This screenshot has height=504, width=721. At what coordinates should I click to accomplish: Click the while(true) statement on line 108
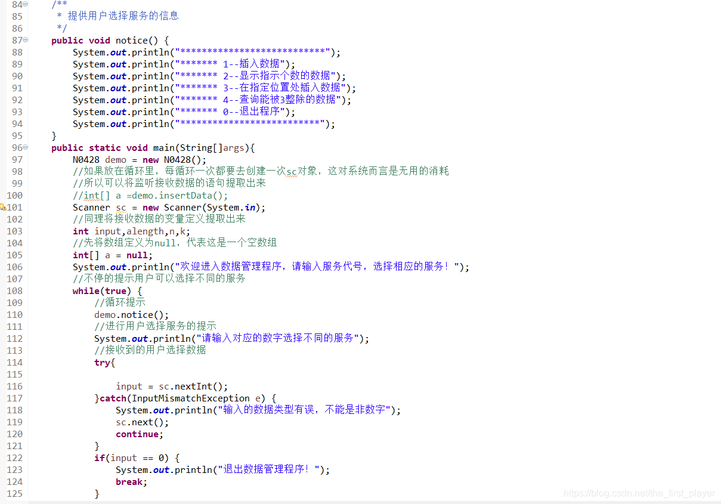[102, 290]
